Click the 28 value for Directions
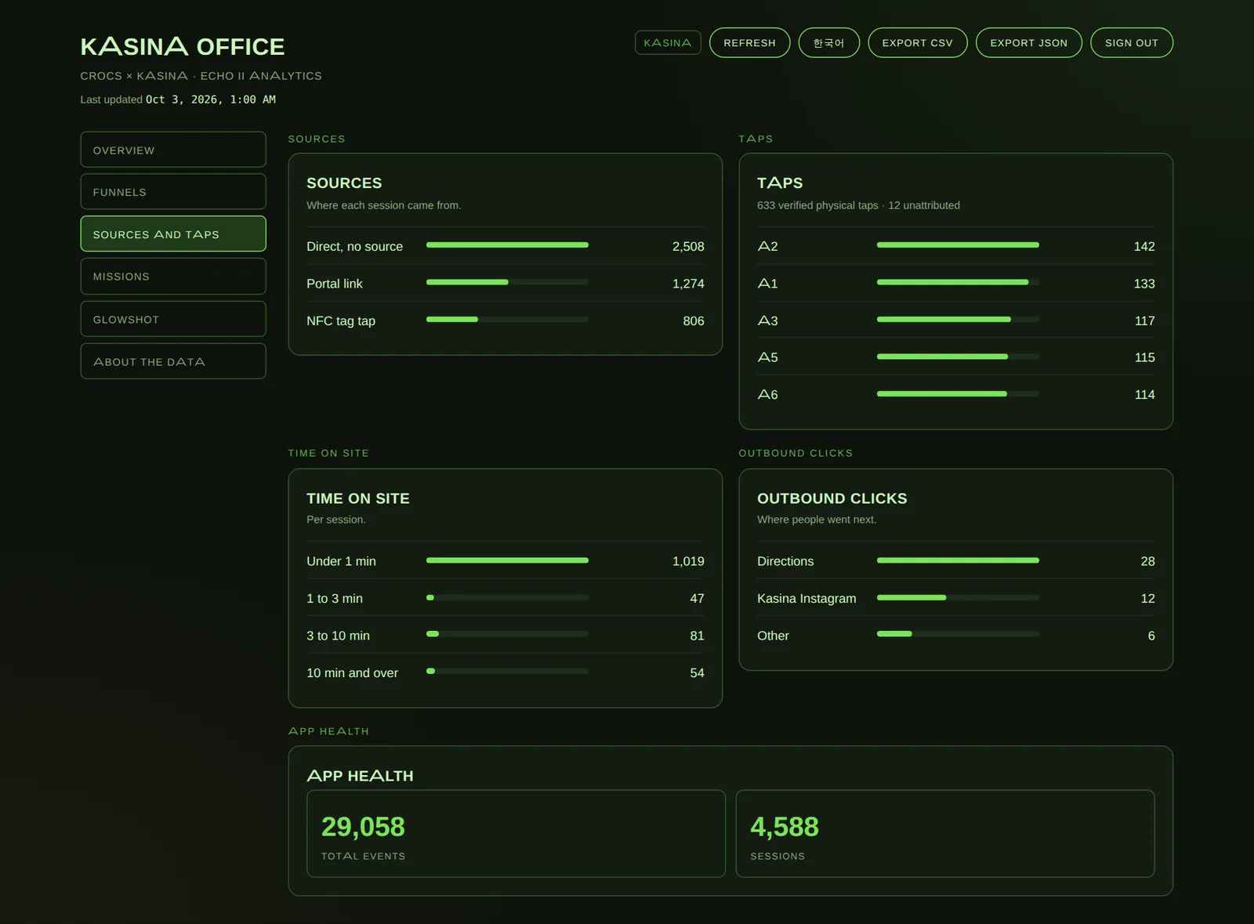The width and height of the screenshot is (1254, 924). coord(1147,561)
